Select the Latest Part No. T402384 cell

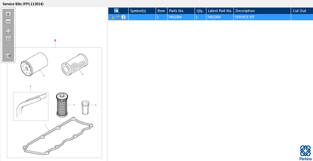coord(220,17)
